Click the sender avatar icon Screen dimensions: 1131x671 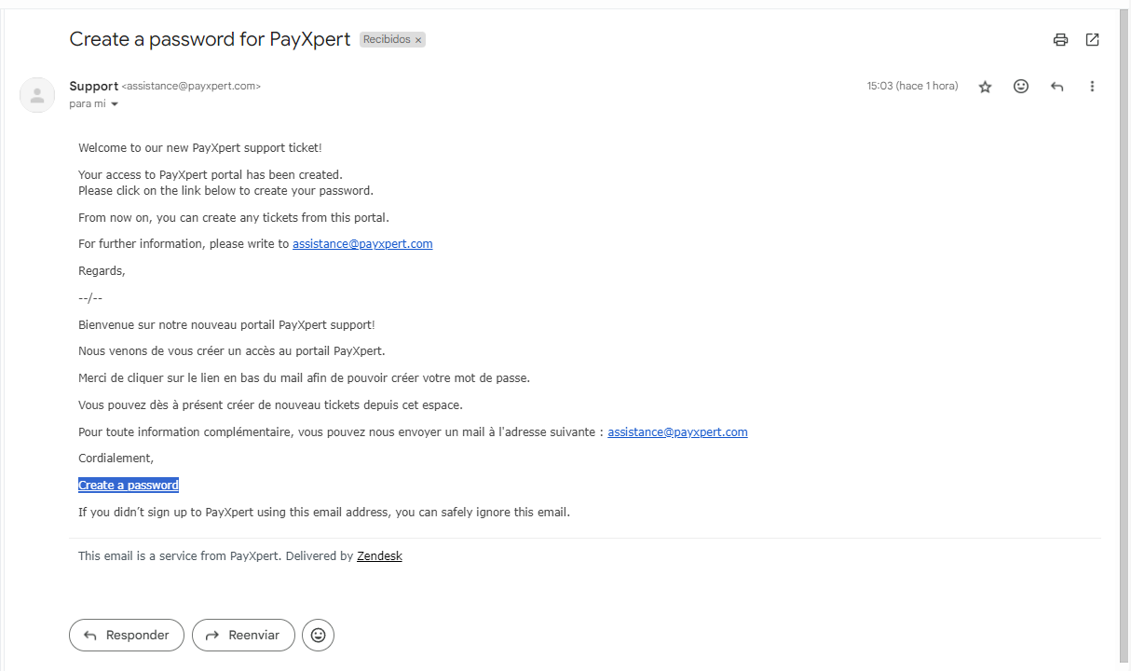click(x=37, y=95)
